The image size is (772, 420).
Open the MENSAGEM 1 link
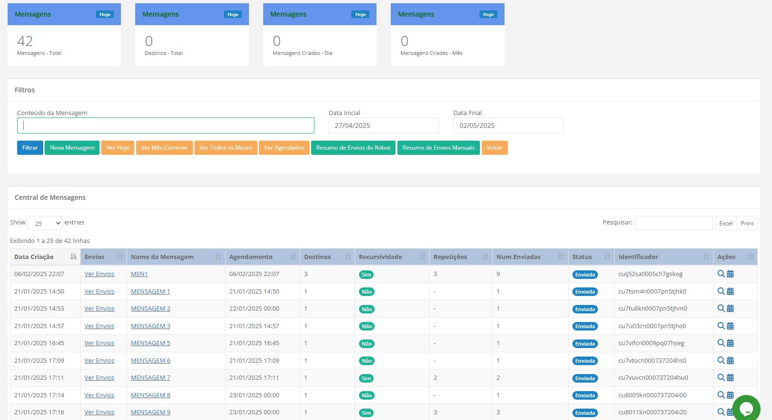point(150,291)
